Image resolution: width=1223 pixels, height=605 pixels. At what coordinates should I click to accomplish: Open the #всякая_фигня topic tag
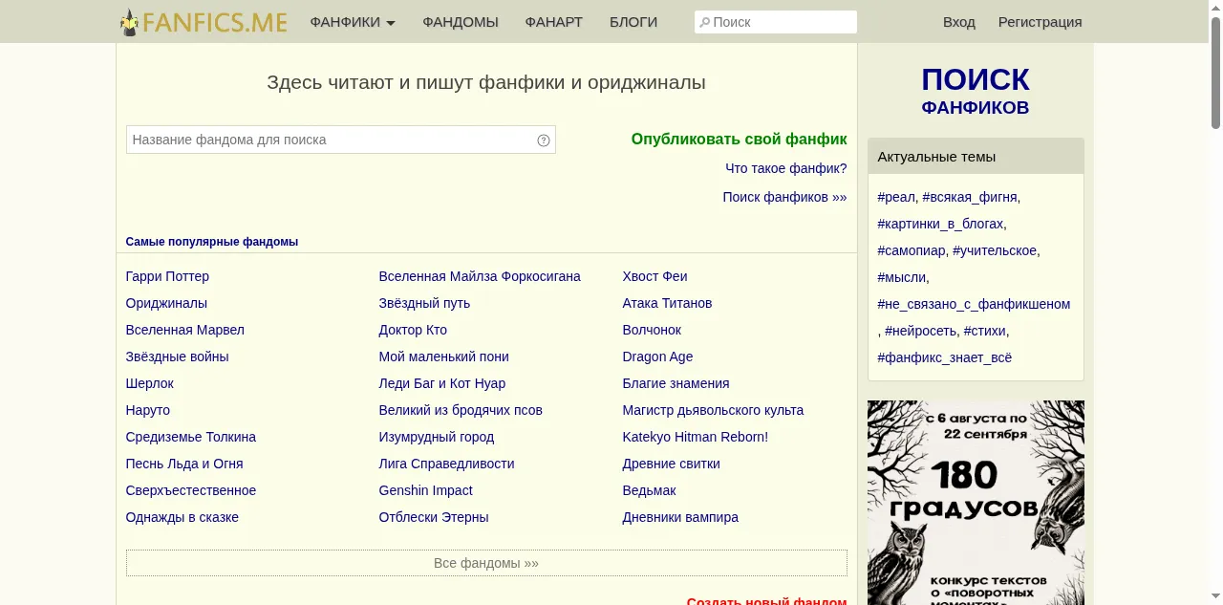click(x=970, y=197)
